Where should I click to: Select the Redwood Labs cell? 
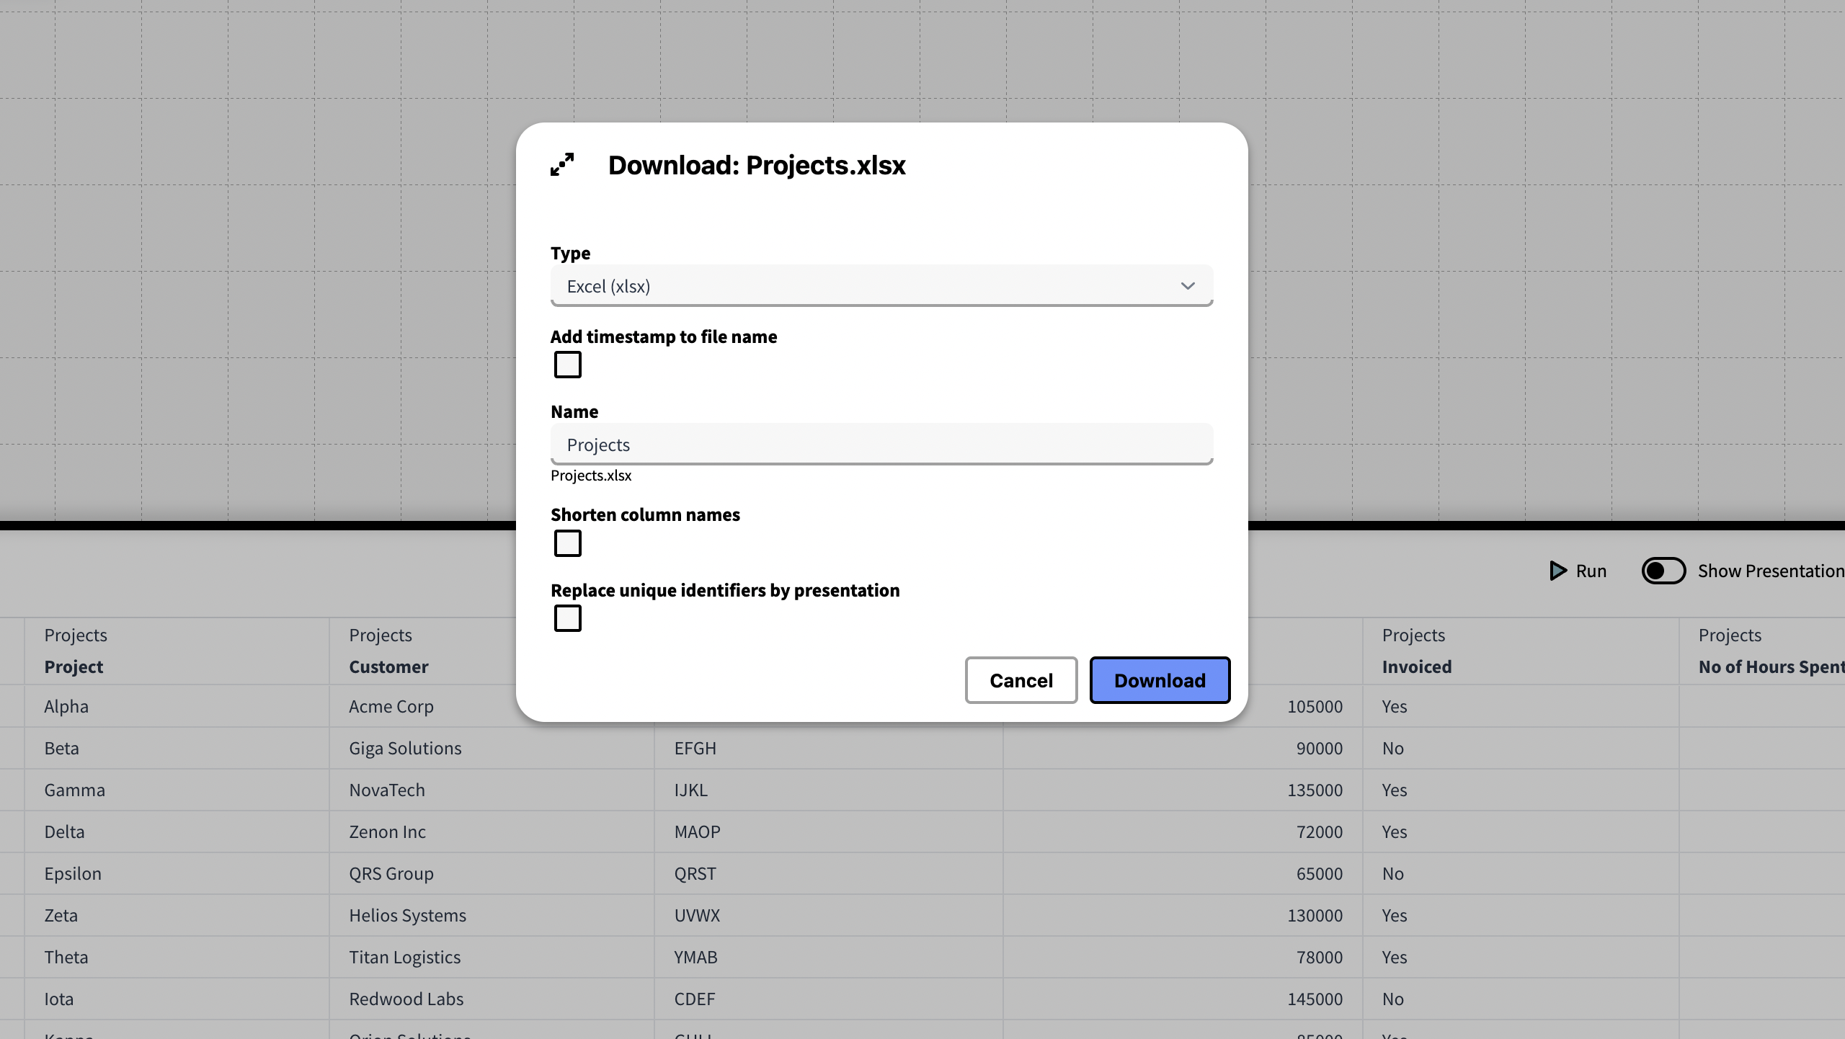tap(406, 999)
